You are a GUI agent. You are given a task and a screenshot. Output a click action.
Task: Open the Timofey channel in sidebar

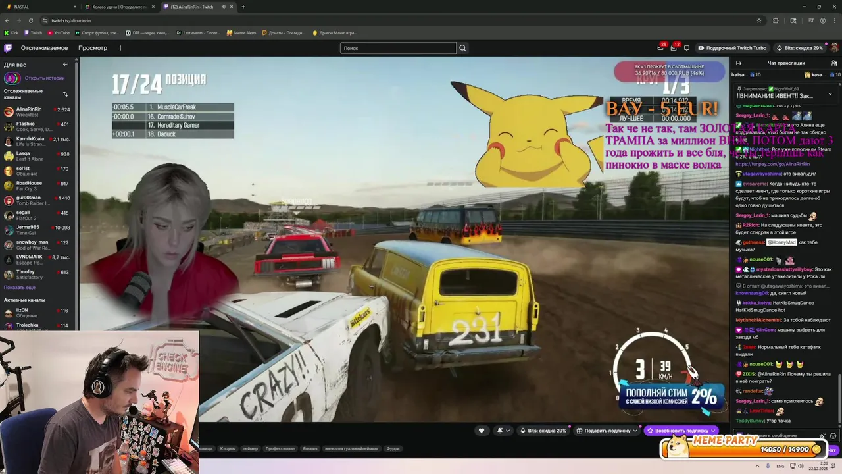click(x=38, y=274)
